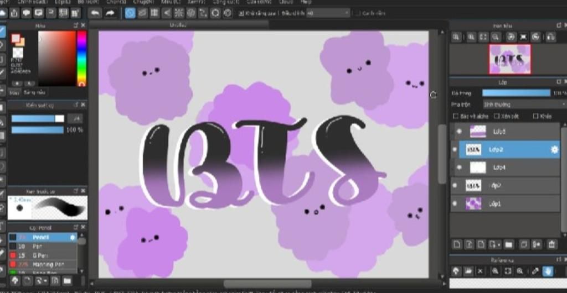Image resolution: width=567 pixels, height=293 pixels.
Task: Click the cloud icon in the top toolbar
Action: click(x=3, y=13)
